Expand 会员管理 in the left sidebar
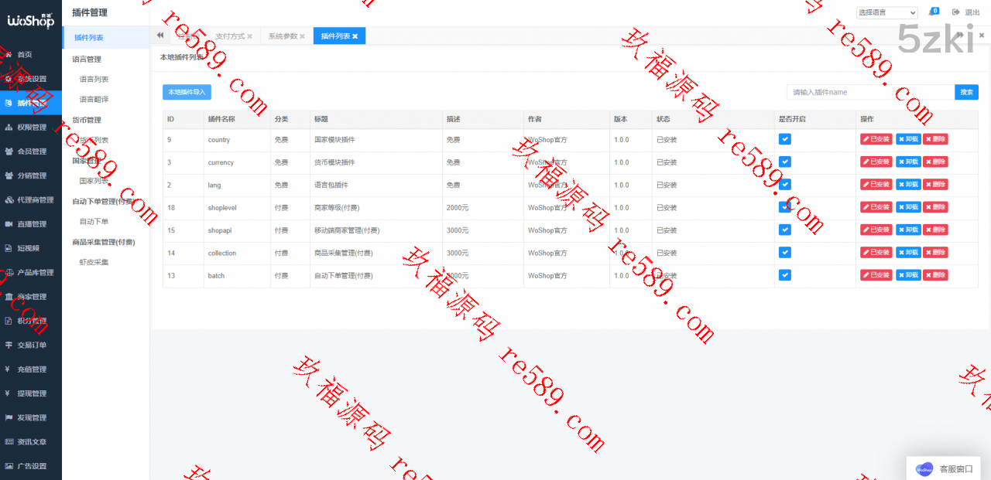 click(x=31, y=151)
